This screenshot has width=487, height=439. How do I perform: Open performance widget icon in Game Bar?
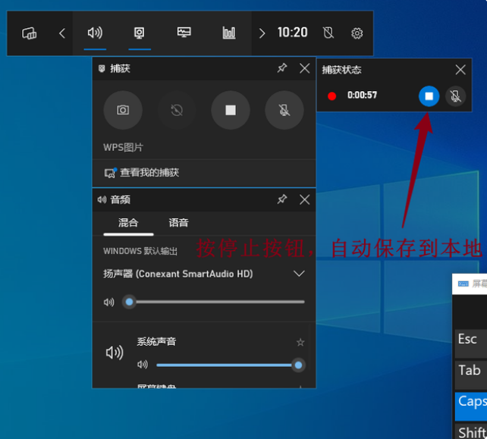tap(184, 33)
